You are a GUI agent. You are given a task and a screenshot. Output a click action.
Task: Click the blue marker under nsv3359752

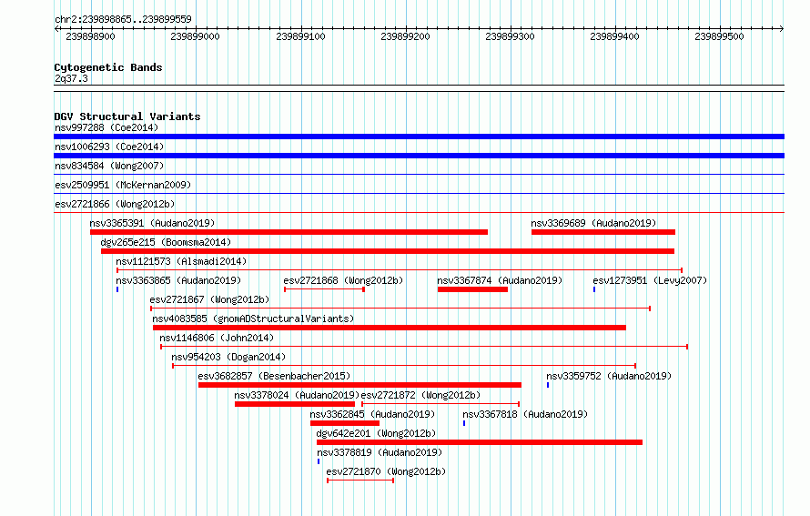(548, 385)
